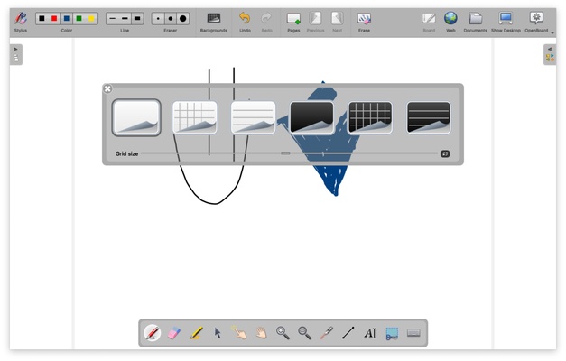
Task: Open the Documents view
Action: click(x=475, y=22)
